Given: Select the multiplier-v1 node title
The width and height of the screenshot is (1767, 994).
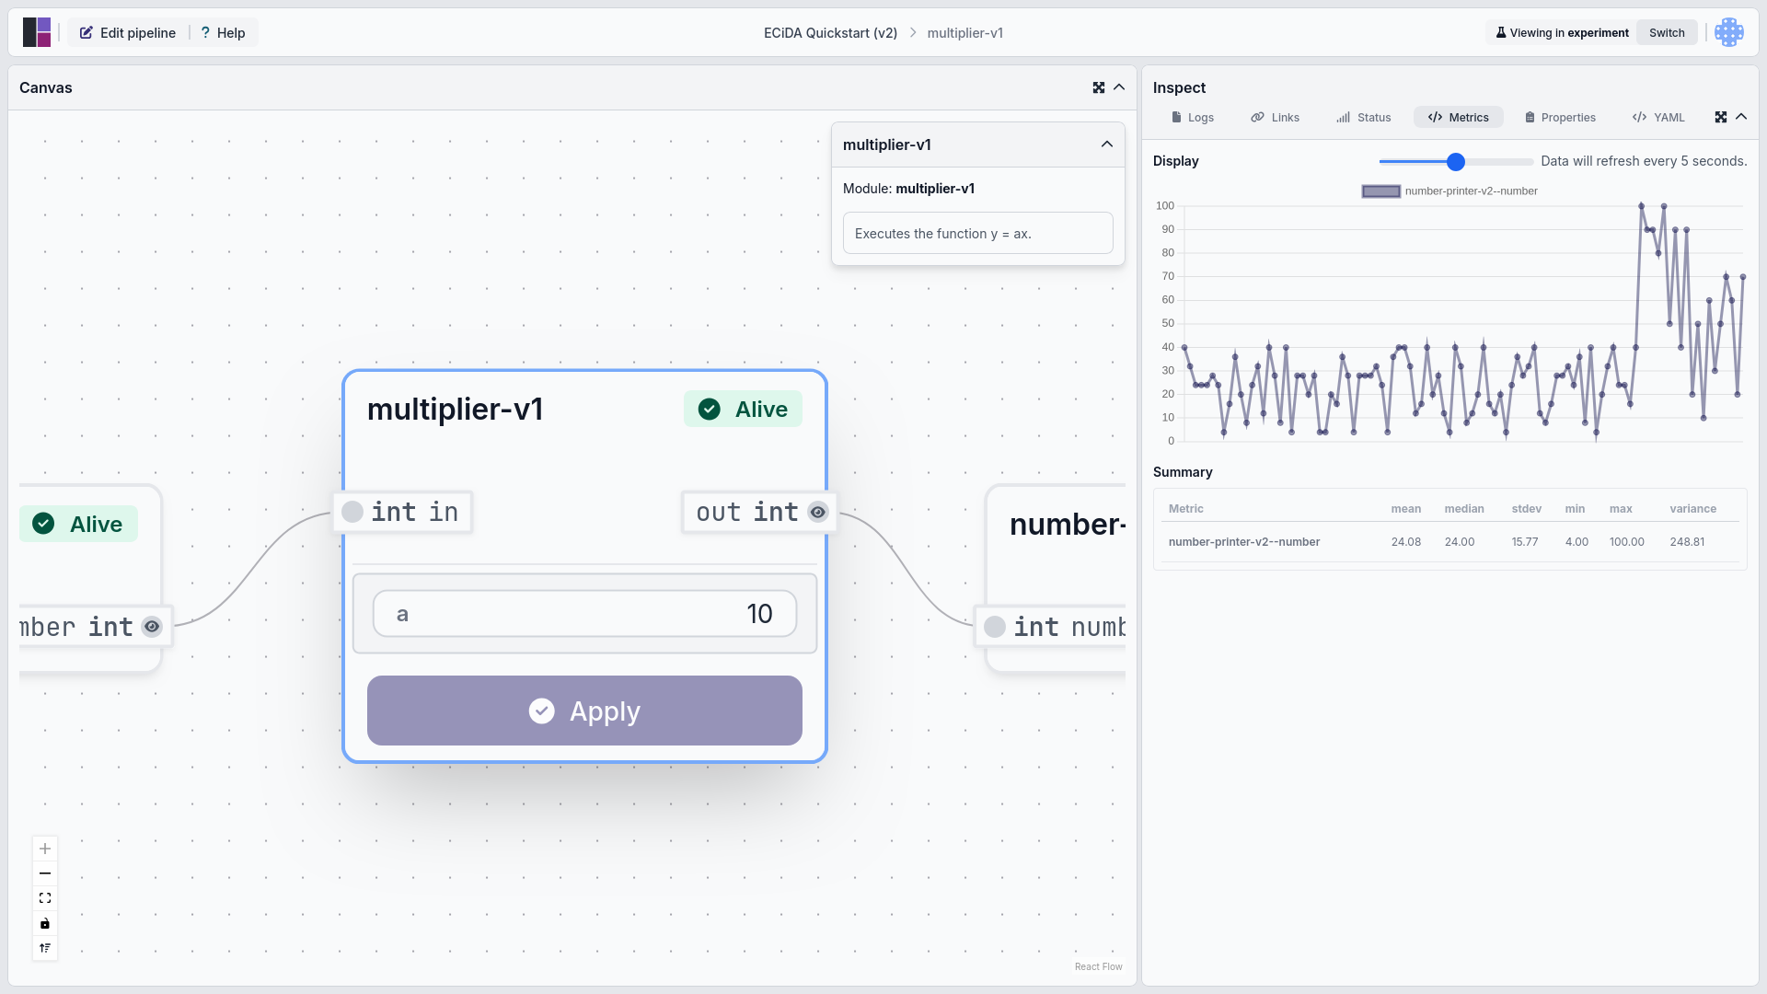Looking at the screenshot, I should [x=456, y=409].
